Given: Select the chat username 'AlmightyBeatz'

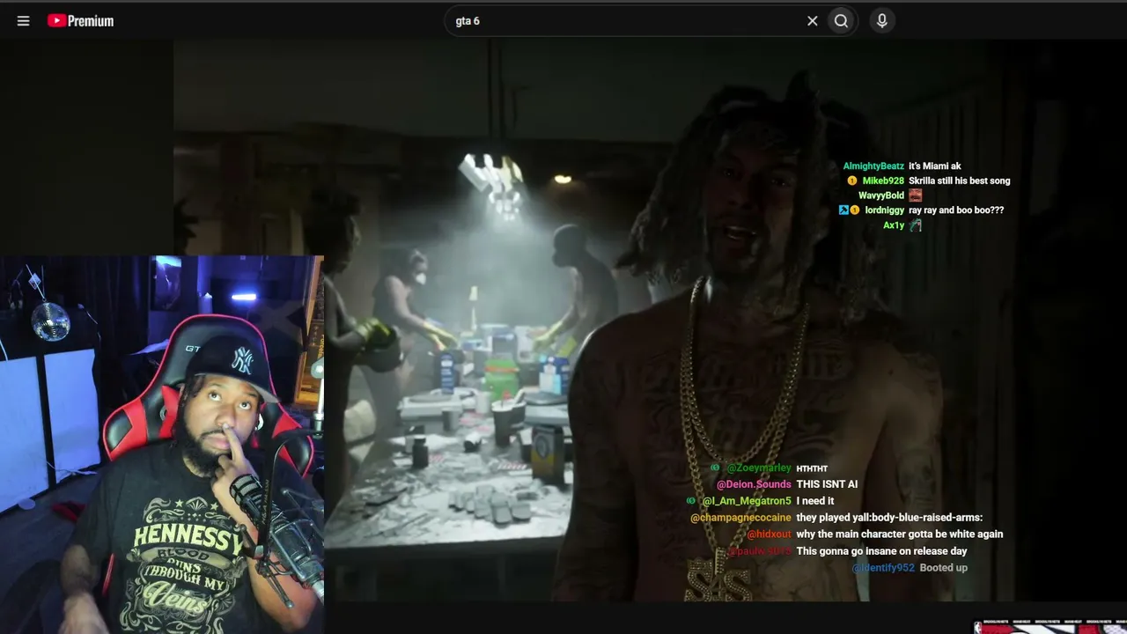Looking at the screenshot, I should pos(873,166).
